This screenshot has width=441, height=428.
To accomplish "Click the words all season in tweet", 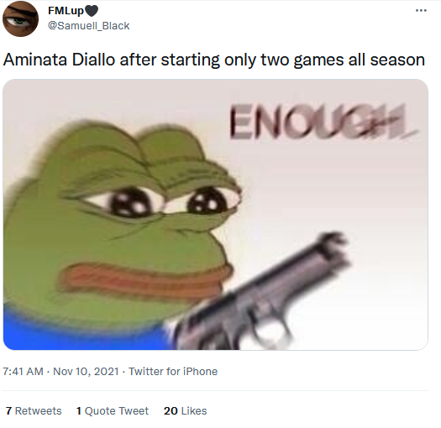I will pos(386,60).
